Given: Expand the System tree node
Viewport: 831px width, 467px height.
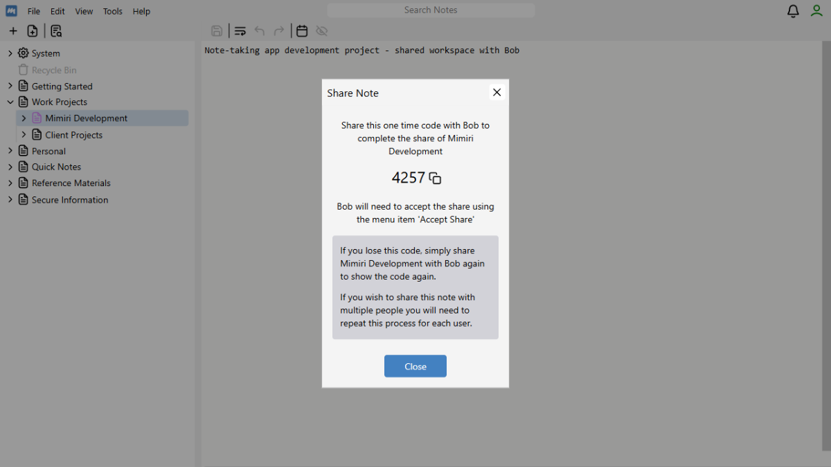Looking at the screenshot, I should point(10,53).
